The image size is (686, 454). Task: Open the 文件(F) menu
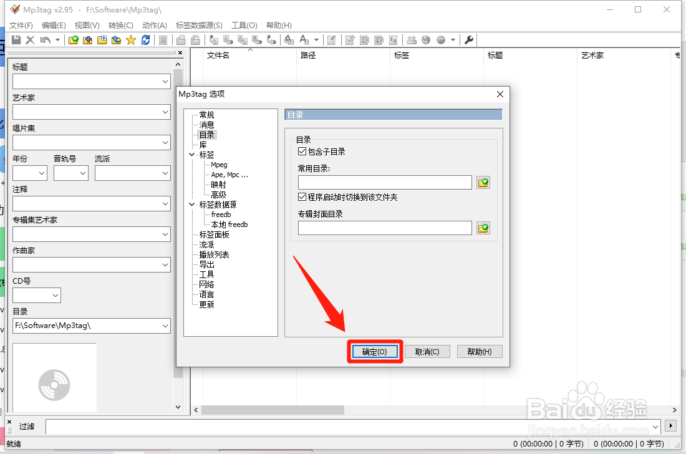[x=21, y=25]
